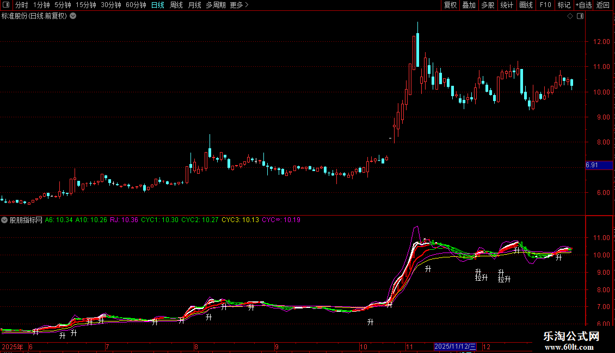Click month 9 on the time axis

tap(276, 346)
